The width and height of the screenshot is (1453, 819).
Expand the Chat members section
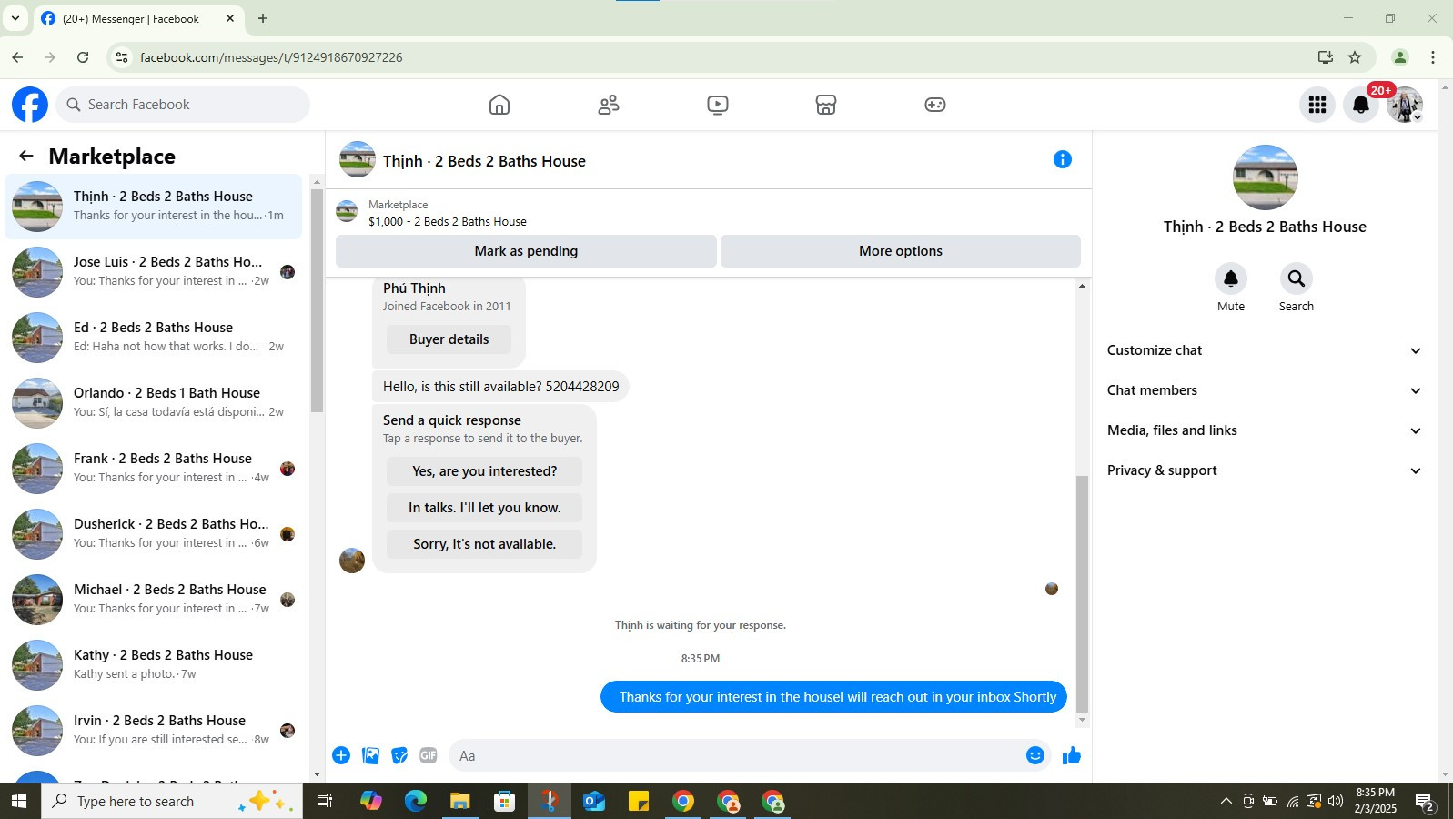(x=1264, y=390)
